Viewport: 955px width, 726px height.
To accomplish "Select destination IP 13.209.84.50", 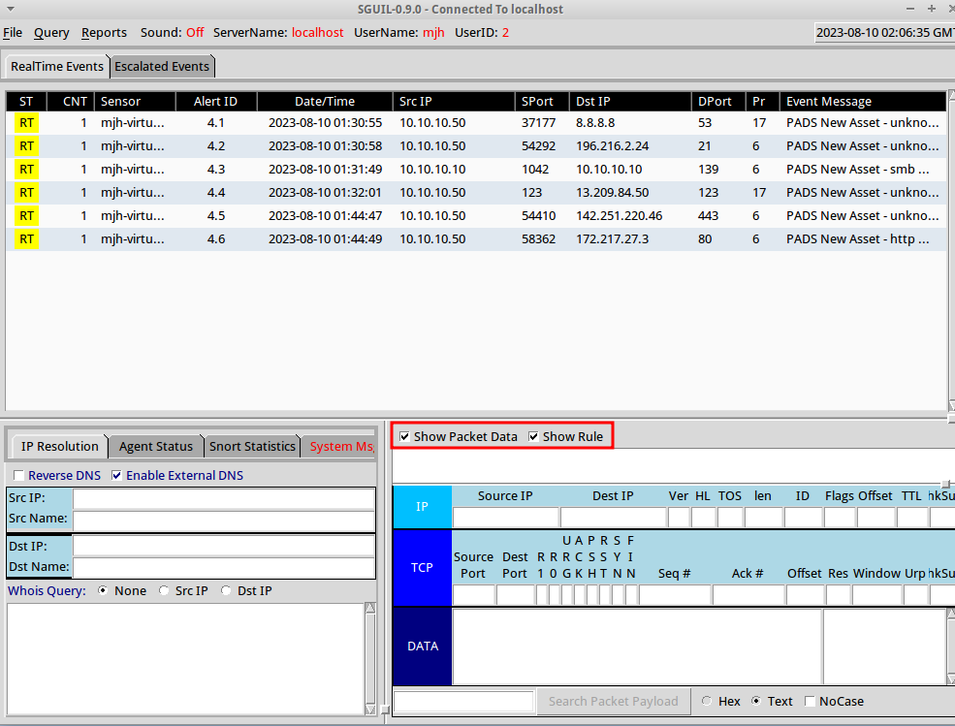I will 612,193.
